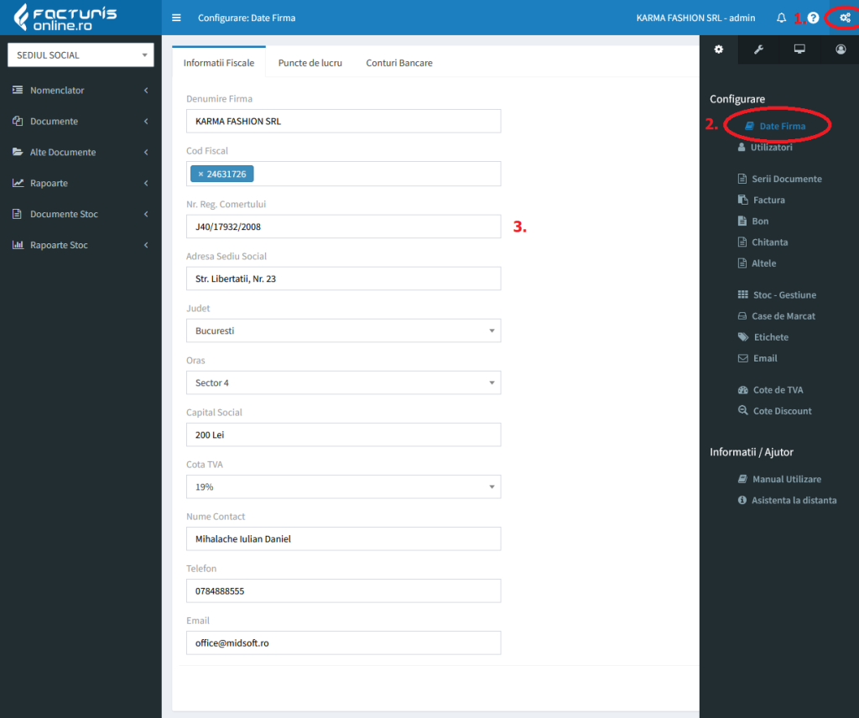This screenshot has width=859, height=718.
Task: Click the Rapoarte Stoc bar chart icon
Action: coord(18,245)
